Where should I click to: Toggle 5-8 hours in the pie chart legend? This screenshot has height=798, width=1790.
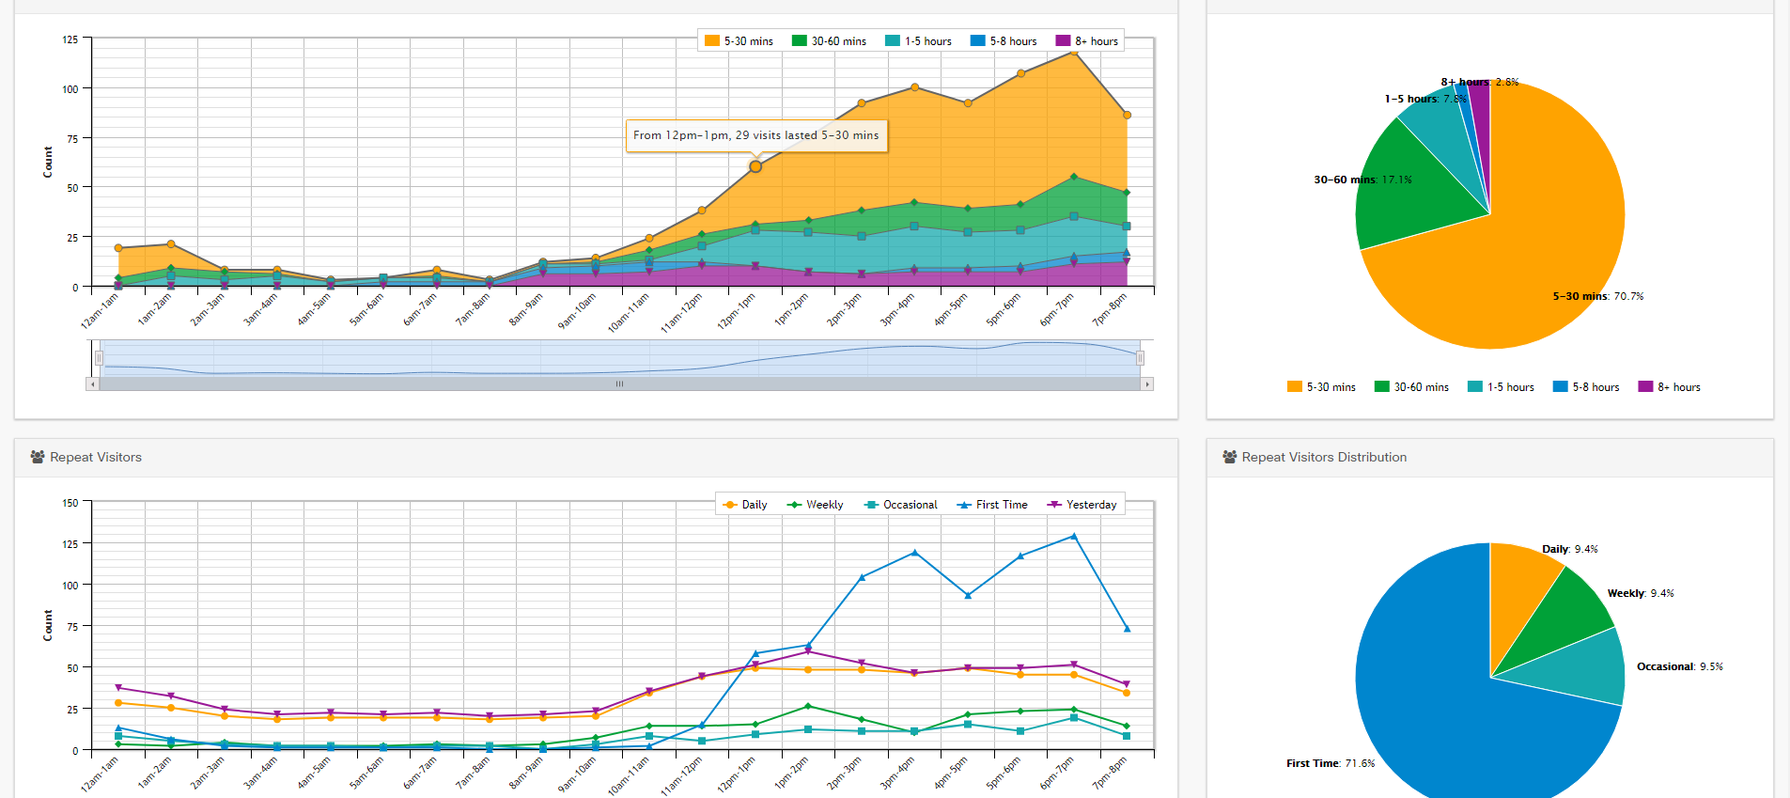coord(1586,387)
